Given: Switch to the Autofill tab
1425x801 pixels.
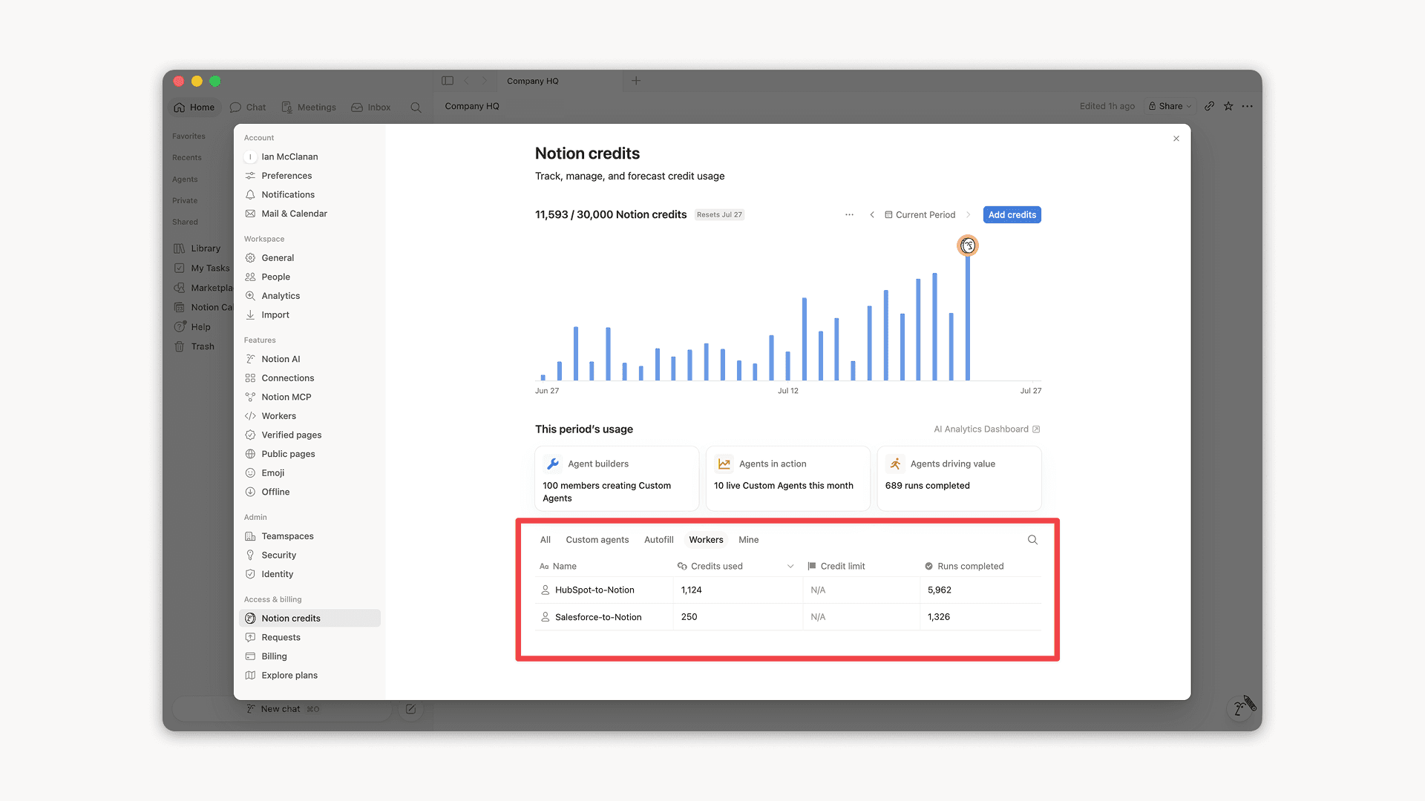Looking at the screenshot, I should 658,540.
